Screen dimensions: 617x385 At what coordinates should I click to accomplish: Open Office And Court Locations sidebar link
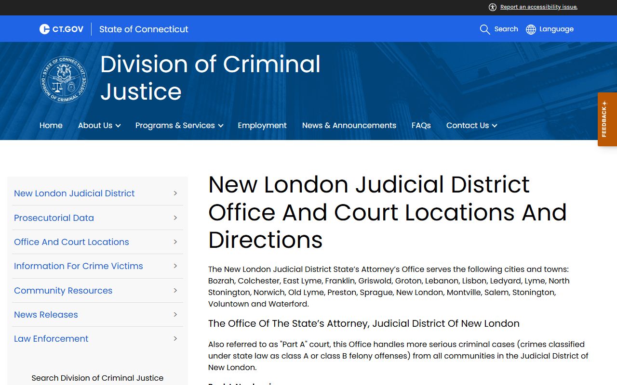[x=71, y=242]
